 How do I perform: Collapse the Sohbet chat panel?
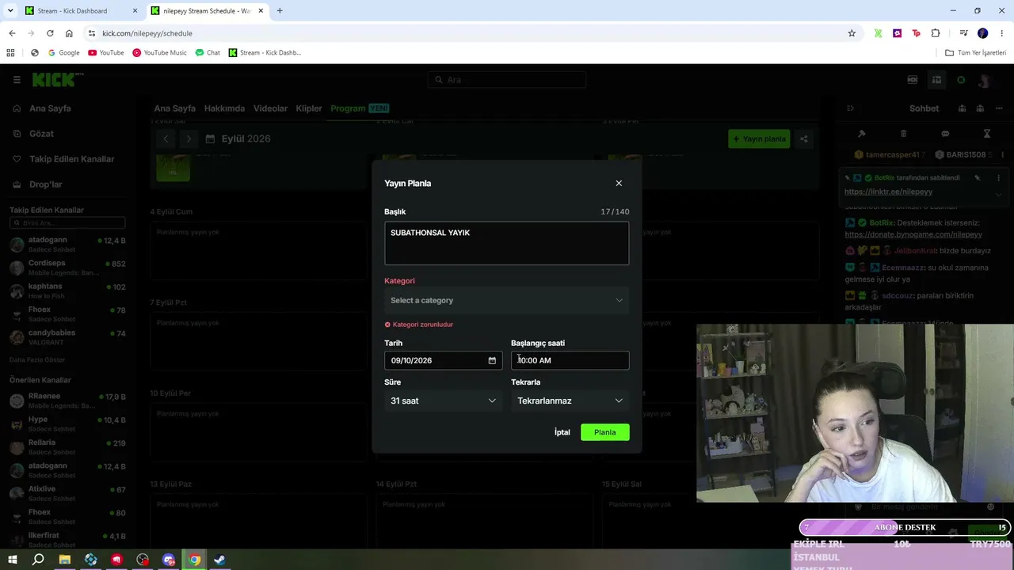point(850,108)
